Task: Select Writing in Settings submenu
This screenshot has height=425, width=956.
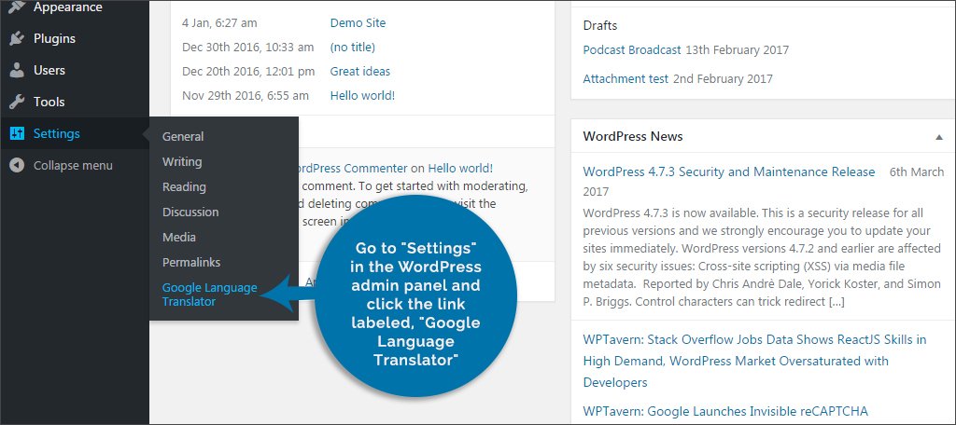Action: tap(182, 161)
